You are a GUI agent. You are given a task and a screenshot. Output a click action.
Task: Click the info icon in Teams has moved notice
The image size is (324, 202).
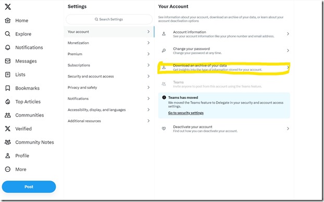pos(164,97)
